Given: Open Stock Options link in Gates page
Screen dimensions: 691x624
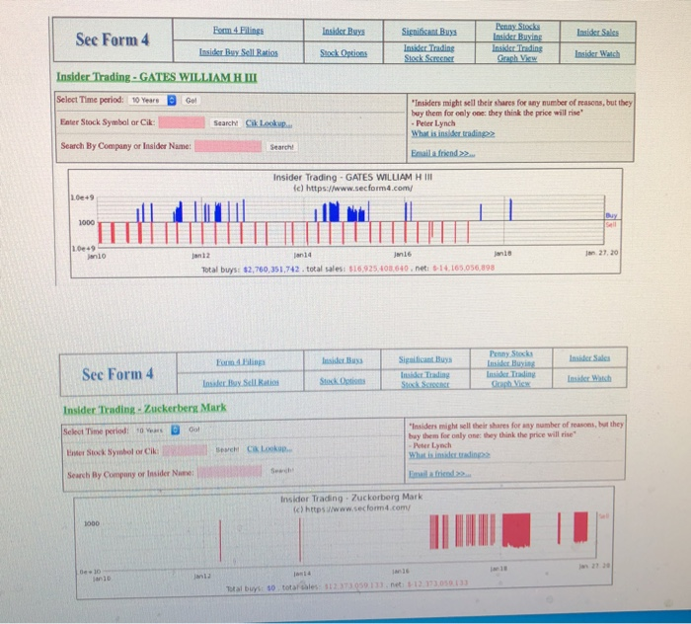Looking at the screenshot, I should 344,53.
